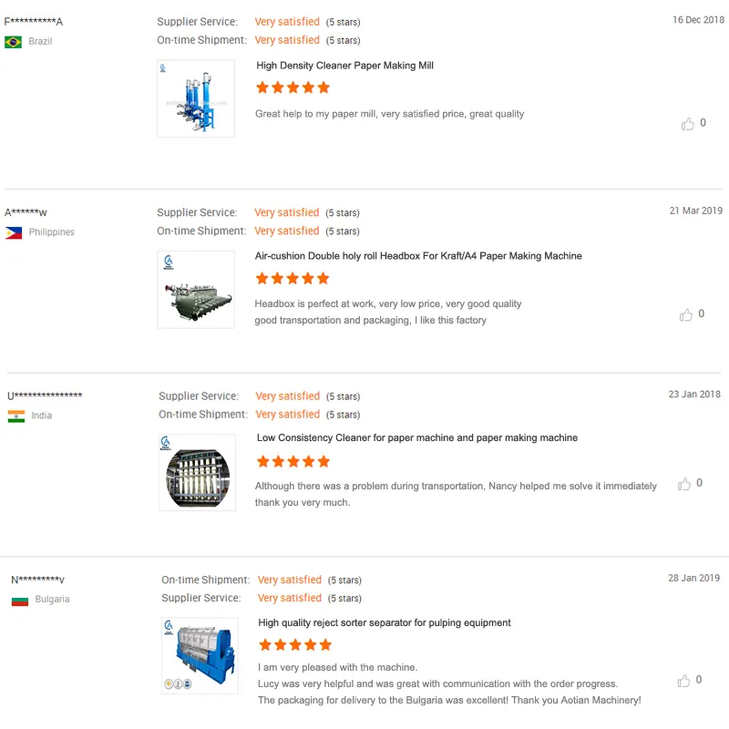Viewport: 729px width, 729px height.
Task: Open High Density Cleaner Paper Making Mill link
Action: coord(344,66)
